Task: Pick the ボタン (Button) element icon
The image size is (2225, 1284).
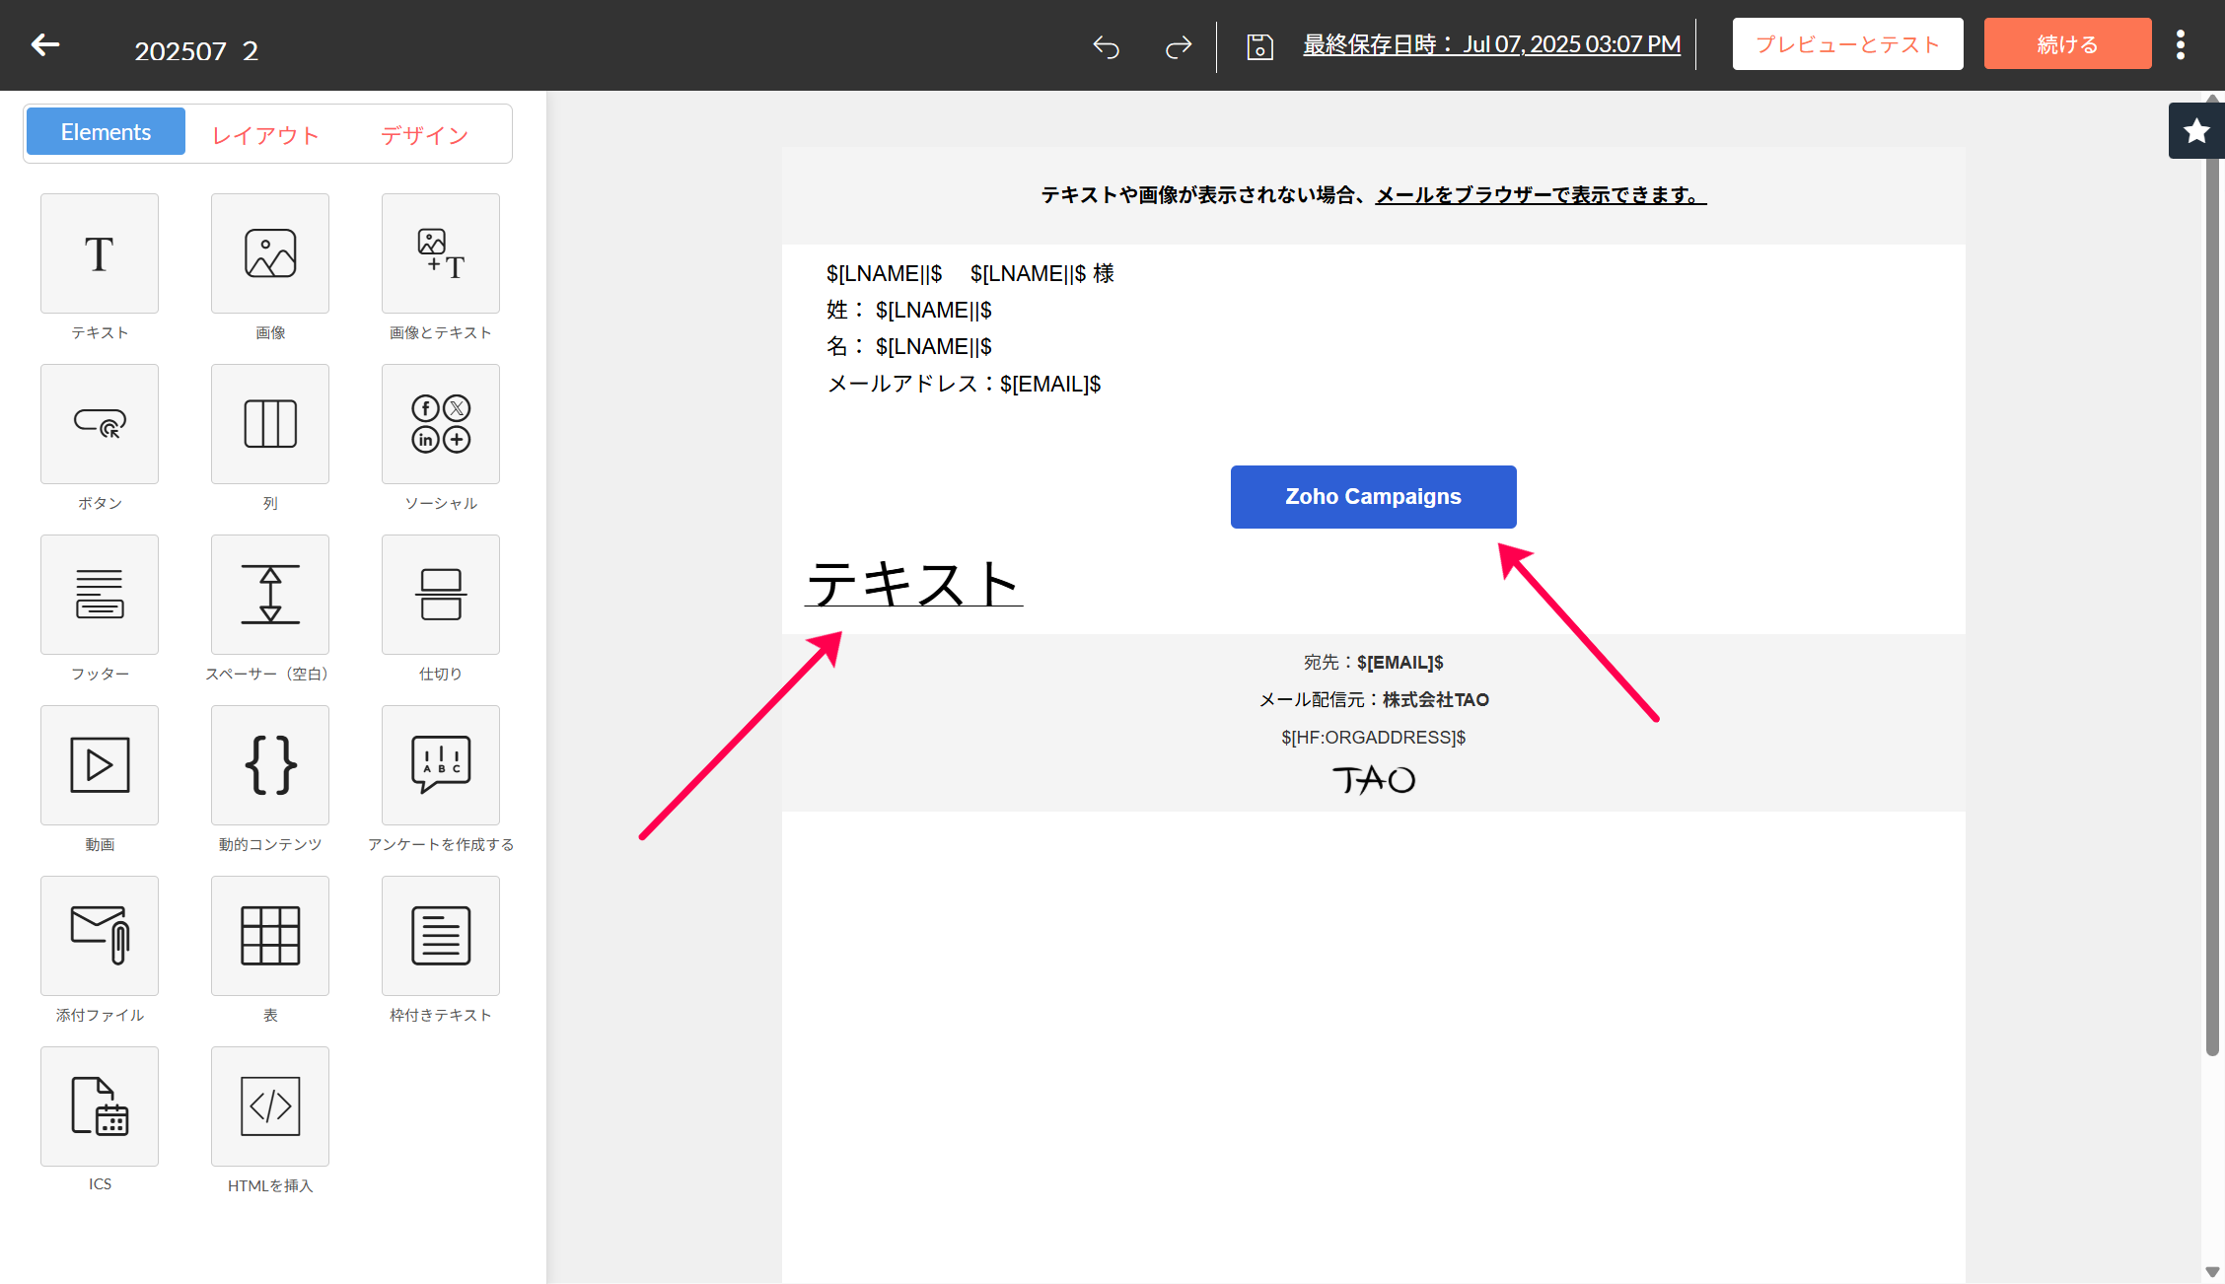Action: pyautogui.click(x=100, y=424)
